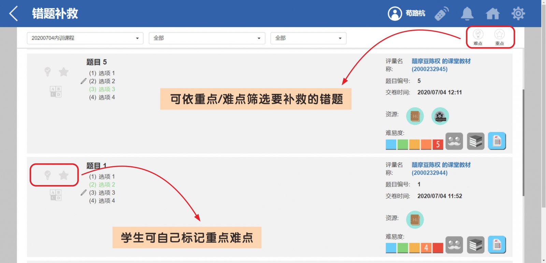
Task: Toggle the 重点 filter at top right
Action: (500, 37)
